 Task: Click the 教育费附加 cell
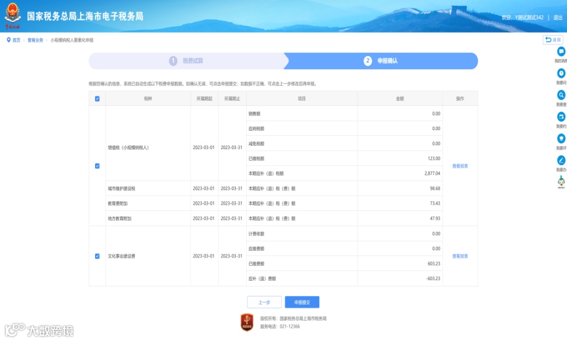tap(148, 204)
